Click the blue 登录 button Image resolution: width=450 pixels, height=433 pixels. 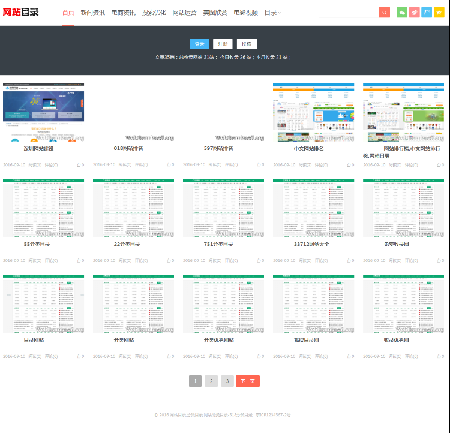click(x=199, y=44)
